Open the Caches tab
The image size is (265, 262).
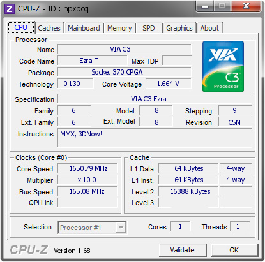click(x=49, y=28)
